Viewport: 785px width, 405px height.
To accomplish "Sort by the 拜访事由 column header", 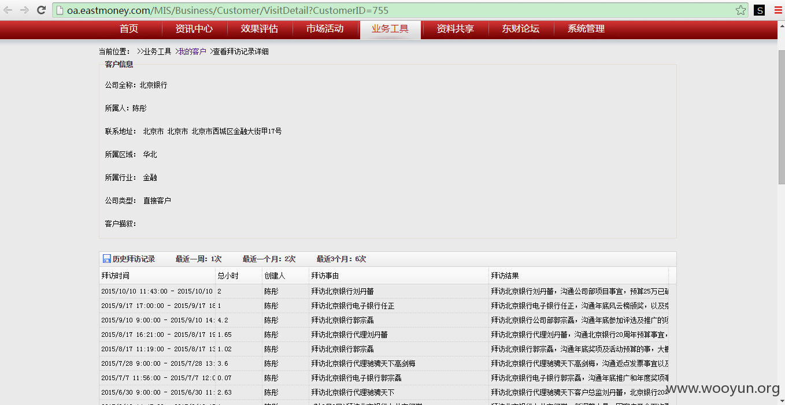I will [x=399, y=276].
